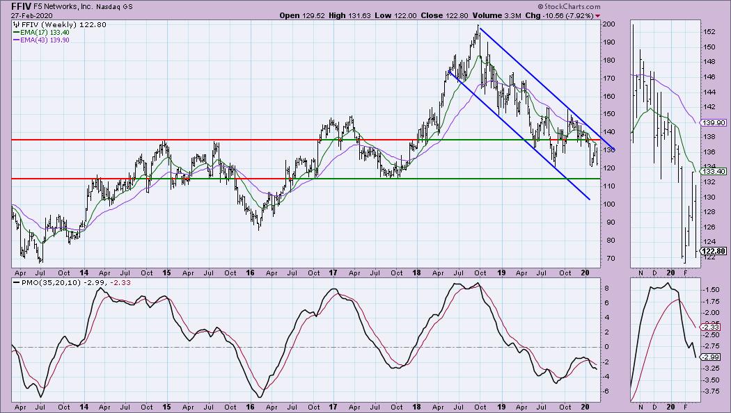Click the candlestick icon beside FFIV (Weekly)
731x413 pixels.
tap(16, 24)
